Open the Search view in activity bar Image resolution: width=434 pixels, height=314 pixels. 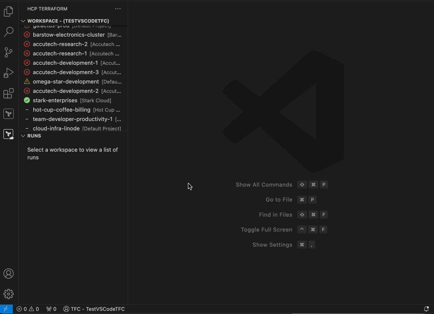pyautogui.click(x=9, y=32)
